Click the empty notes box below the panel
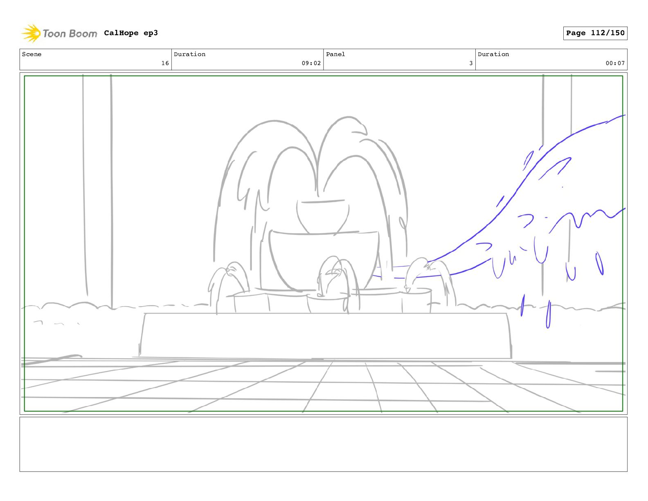This screenshot has height=501, width=648. pyautogui.click(x=323, y=444)
